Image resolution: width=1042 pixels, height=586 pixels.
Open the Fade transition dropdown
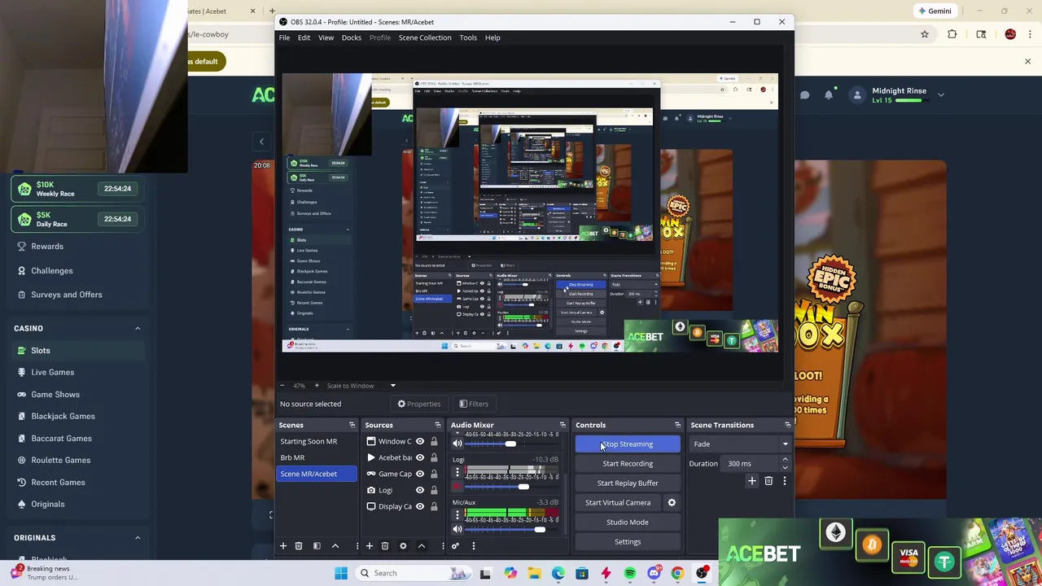[x=740, y=444]
